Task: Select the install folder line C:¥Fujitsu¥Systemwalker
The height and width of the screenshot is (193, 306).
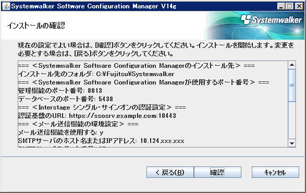Action: click(96, 74)
